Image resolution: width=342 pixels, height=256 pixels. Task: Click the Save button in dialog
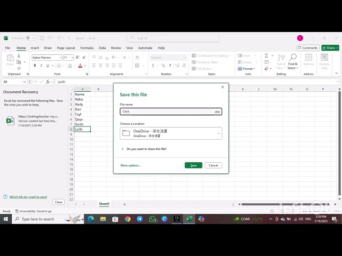click(x=193, y=165)
